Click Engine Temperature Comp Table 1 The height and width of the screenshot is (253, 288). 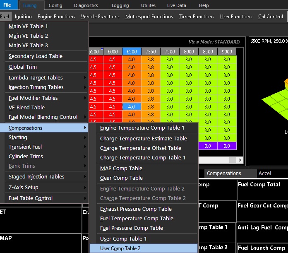click(143, 128)
